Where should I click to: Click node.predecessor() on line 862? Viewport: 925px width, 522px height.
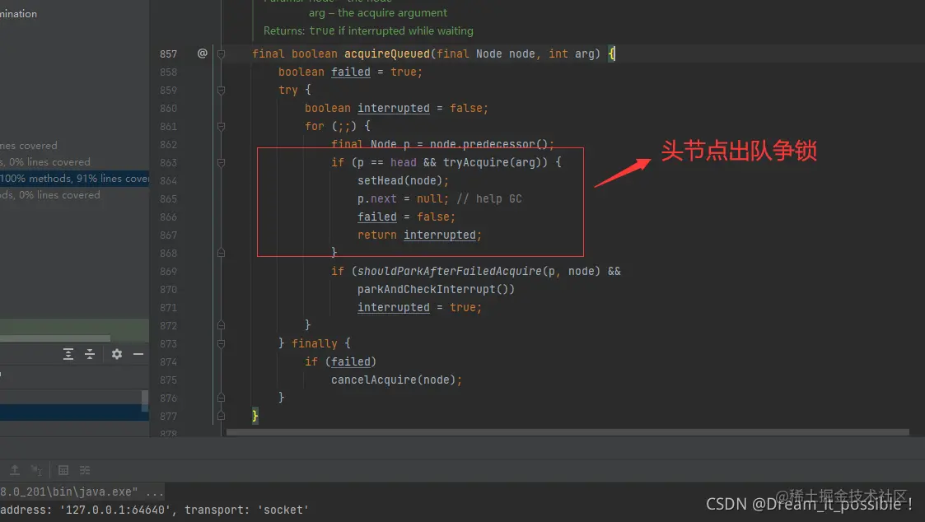coord(492,144)
